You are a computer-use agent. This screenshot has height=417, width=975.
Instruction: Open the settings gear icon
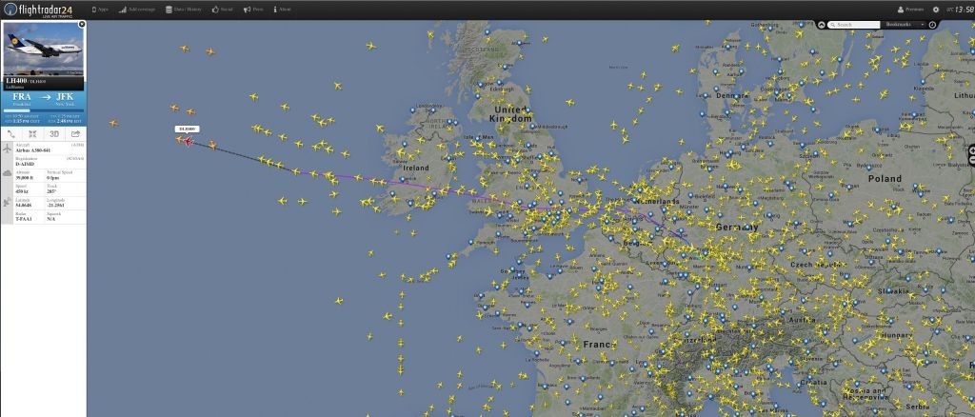click(x=936, y=10)
